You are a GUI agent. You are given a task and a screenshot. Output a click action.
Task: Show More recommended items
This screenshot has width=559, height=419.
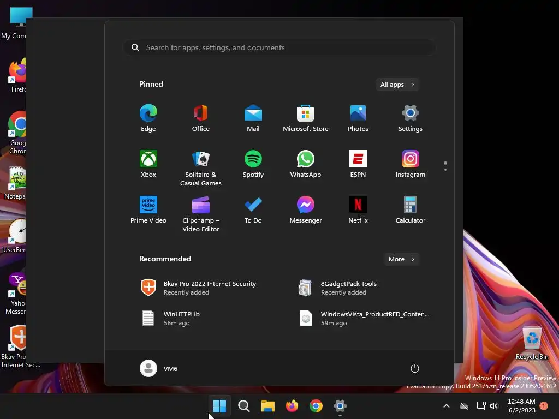pyautogui.click(x=401, y=259)
